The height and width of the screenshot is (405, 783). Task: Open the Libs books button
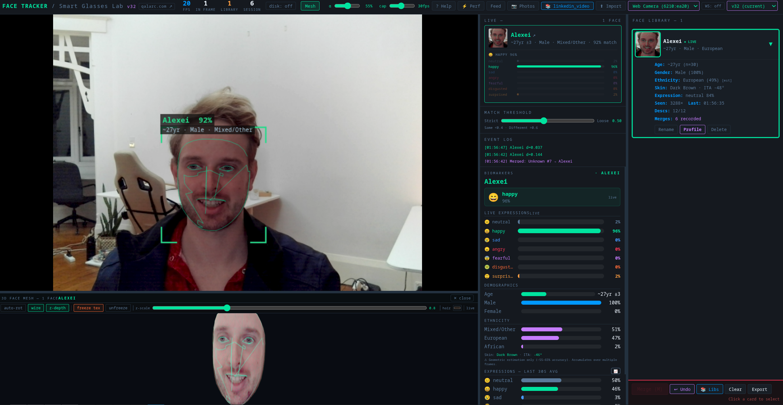point(709,389)
